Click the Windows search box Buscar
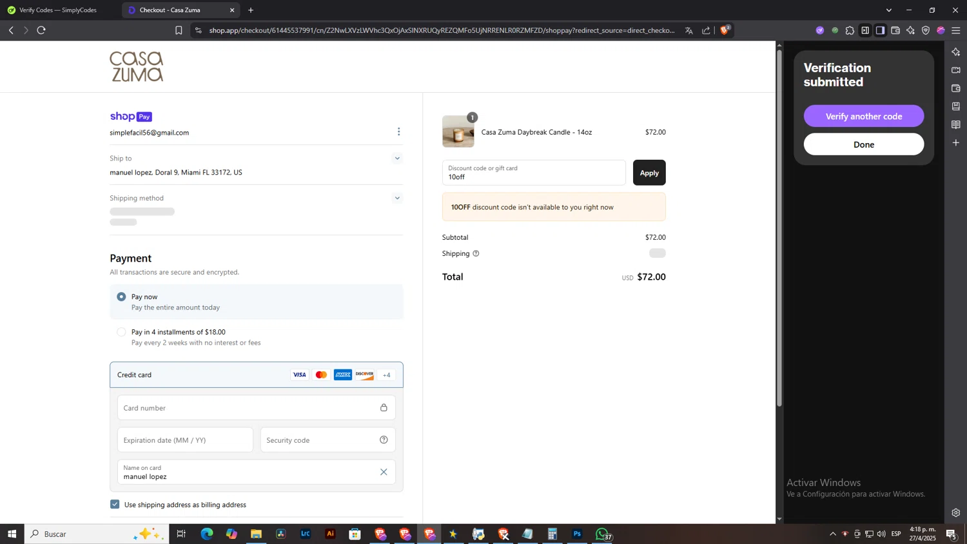 pos(97,534)
